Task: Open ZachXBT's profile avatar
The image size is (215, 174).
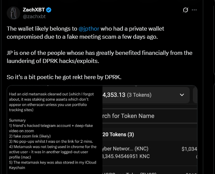Action: pos(13,13)
